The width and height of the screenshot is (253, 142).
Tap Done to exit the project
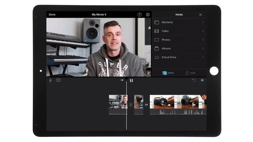(x=52, y=15)
